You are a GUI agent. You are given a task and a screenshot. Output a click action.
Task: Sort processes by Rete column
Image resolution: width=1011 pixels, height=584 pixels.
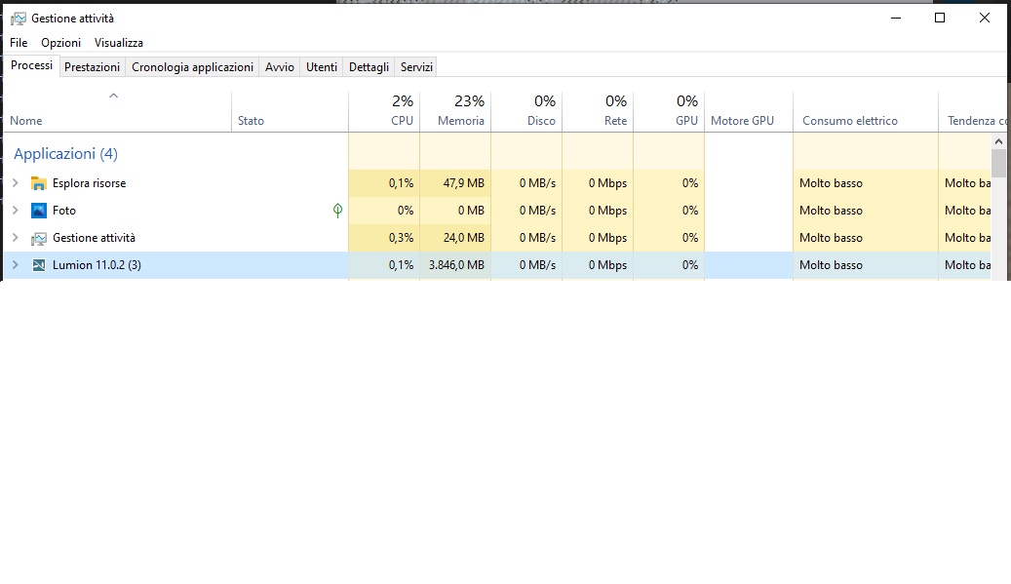(598, 112)
